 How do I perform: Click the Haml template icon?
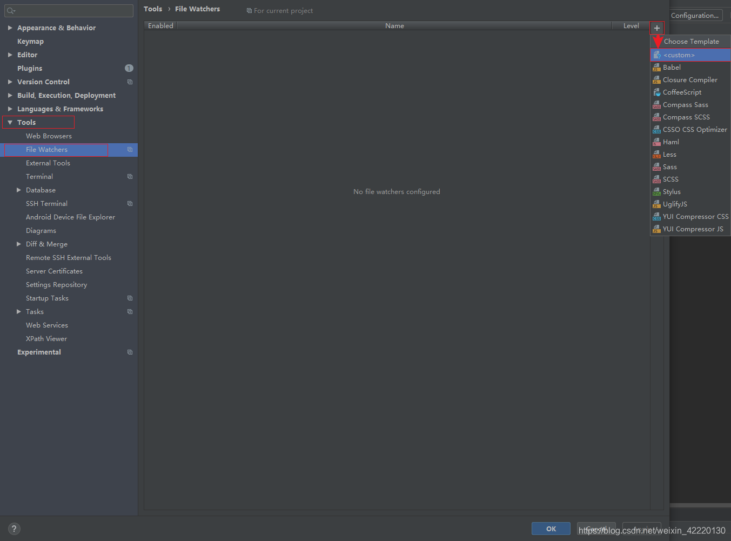click(x=656, y=142)
